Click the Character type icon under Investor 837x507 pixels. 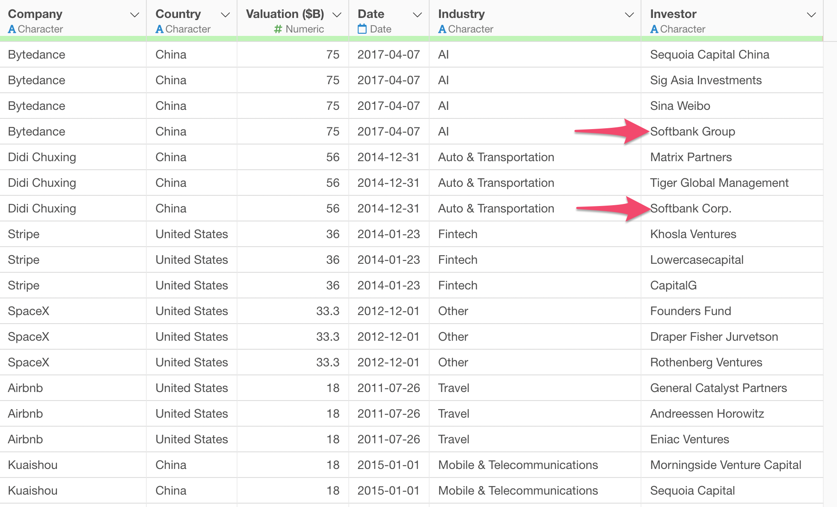point(654,29)
